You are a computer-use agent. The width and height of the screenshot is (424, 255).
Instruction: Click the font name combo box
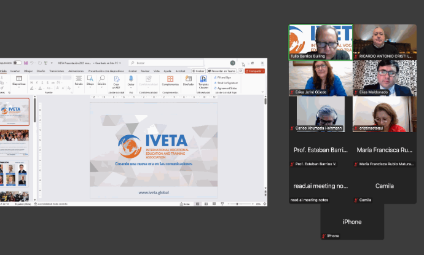(x=45, y=77)
